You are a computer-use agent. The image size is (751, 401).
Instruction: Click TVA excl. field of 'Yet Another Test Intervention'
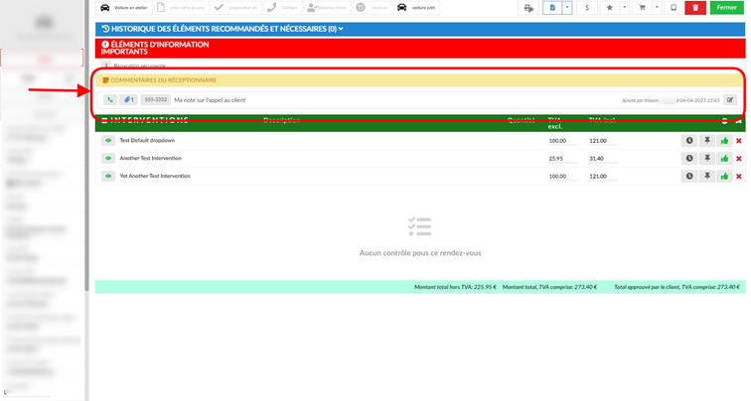(562, 177)
